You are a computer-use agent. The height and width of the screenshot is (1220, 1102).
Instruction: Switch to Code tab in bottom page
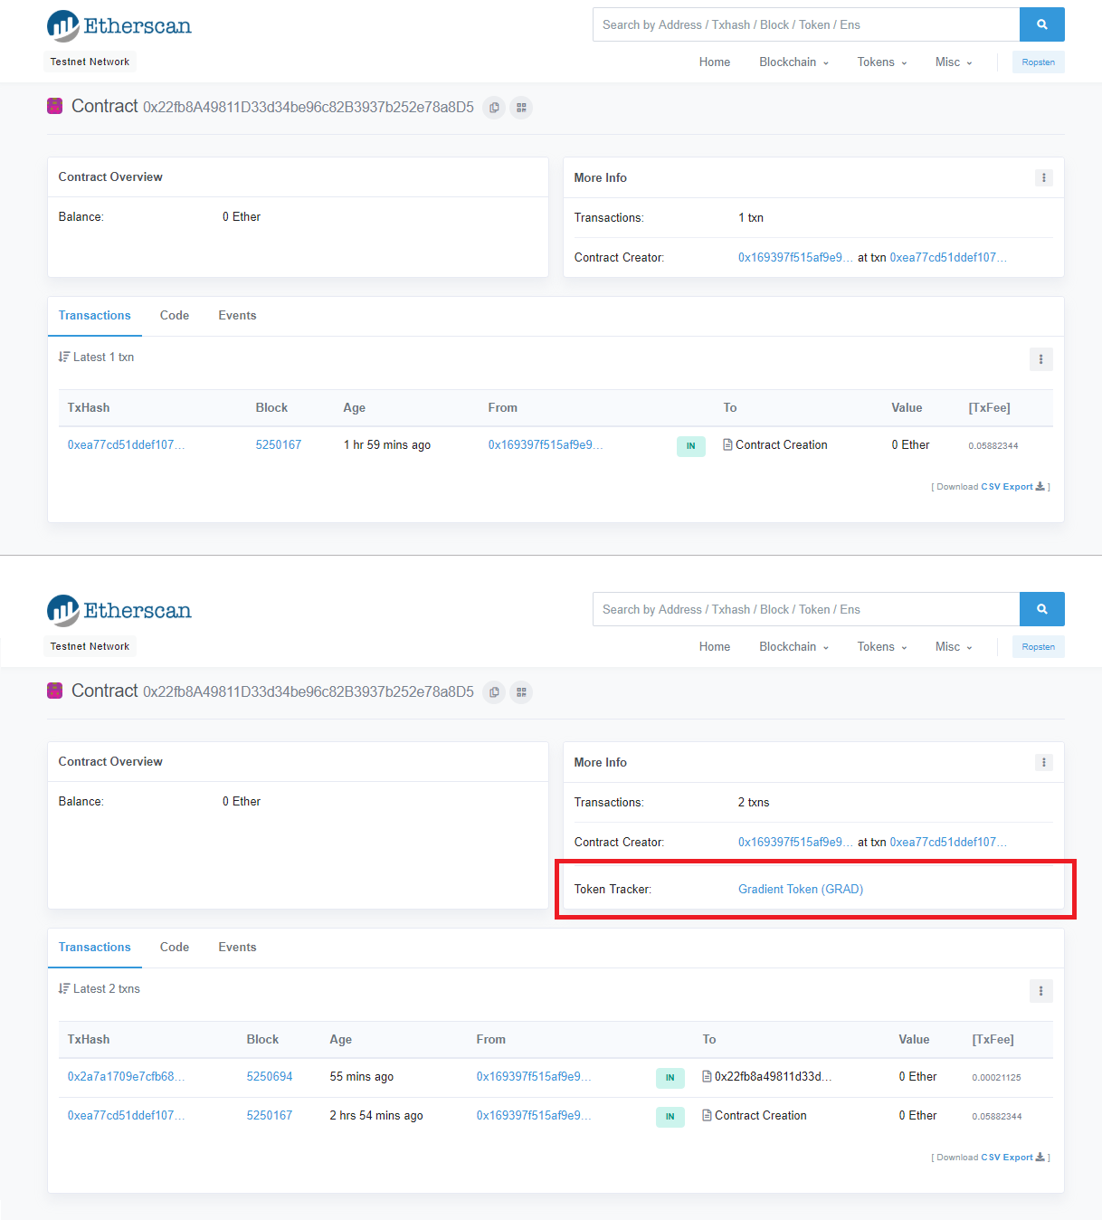pyautogui.click(x=175, y=947)
